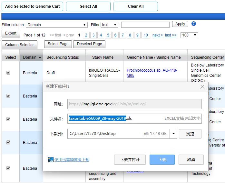Close the download task dialog
This screenshot has height=183, width=225.
202,87
